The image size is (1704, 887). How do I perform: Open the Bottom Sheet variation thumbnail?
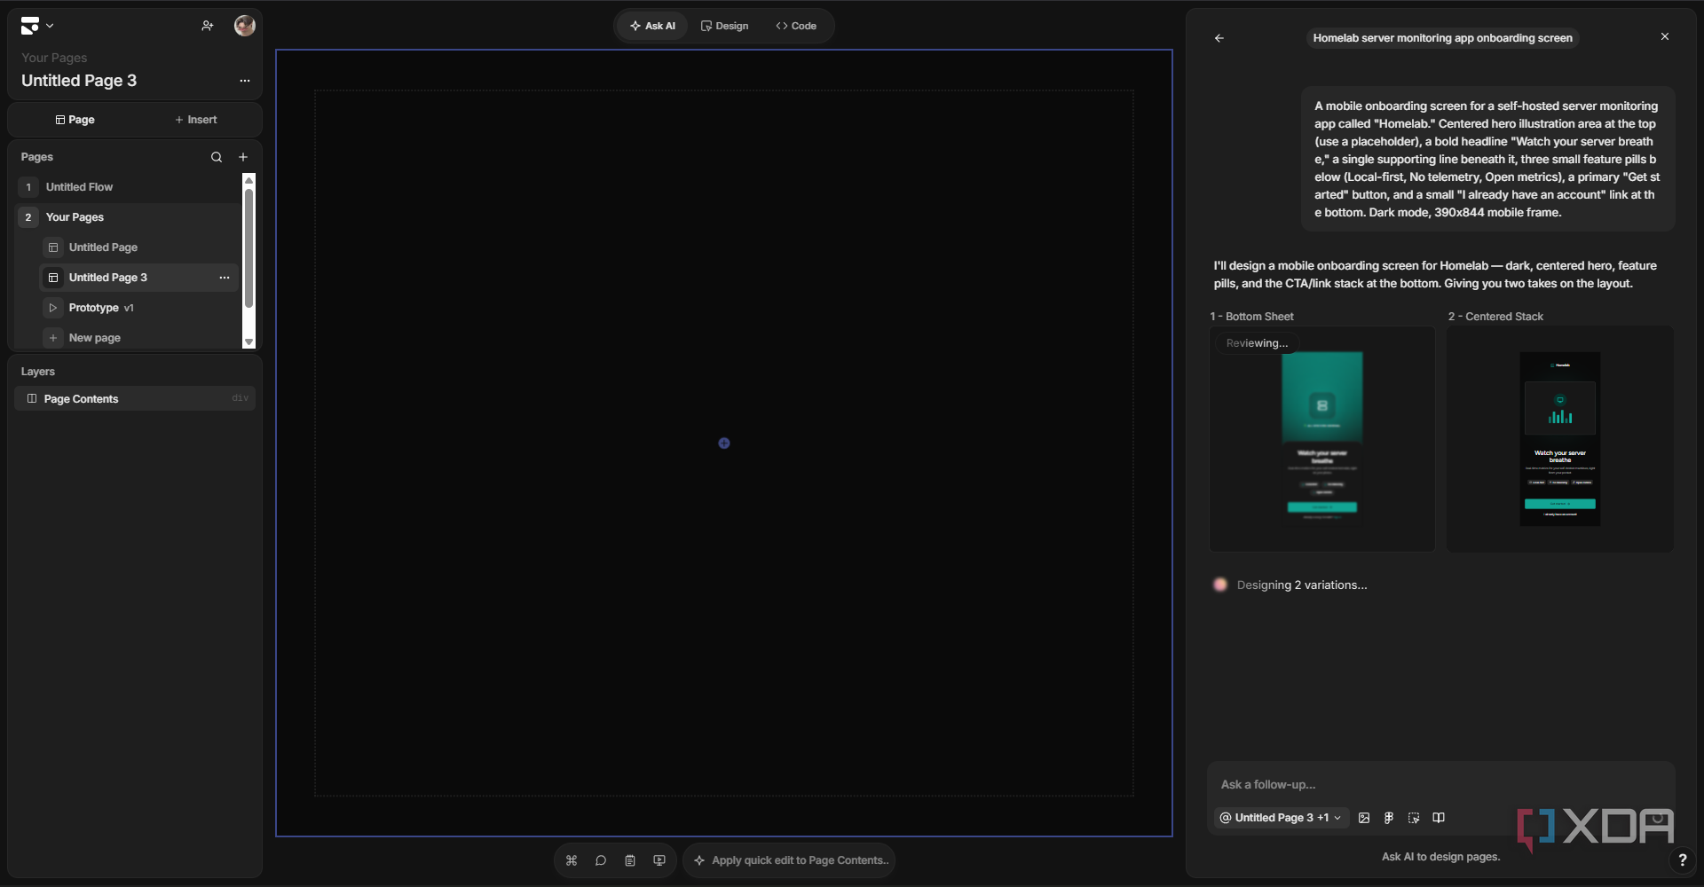click(1322, 439)
